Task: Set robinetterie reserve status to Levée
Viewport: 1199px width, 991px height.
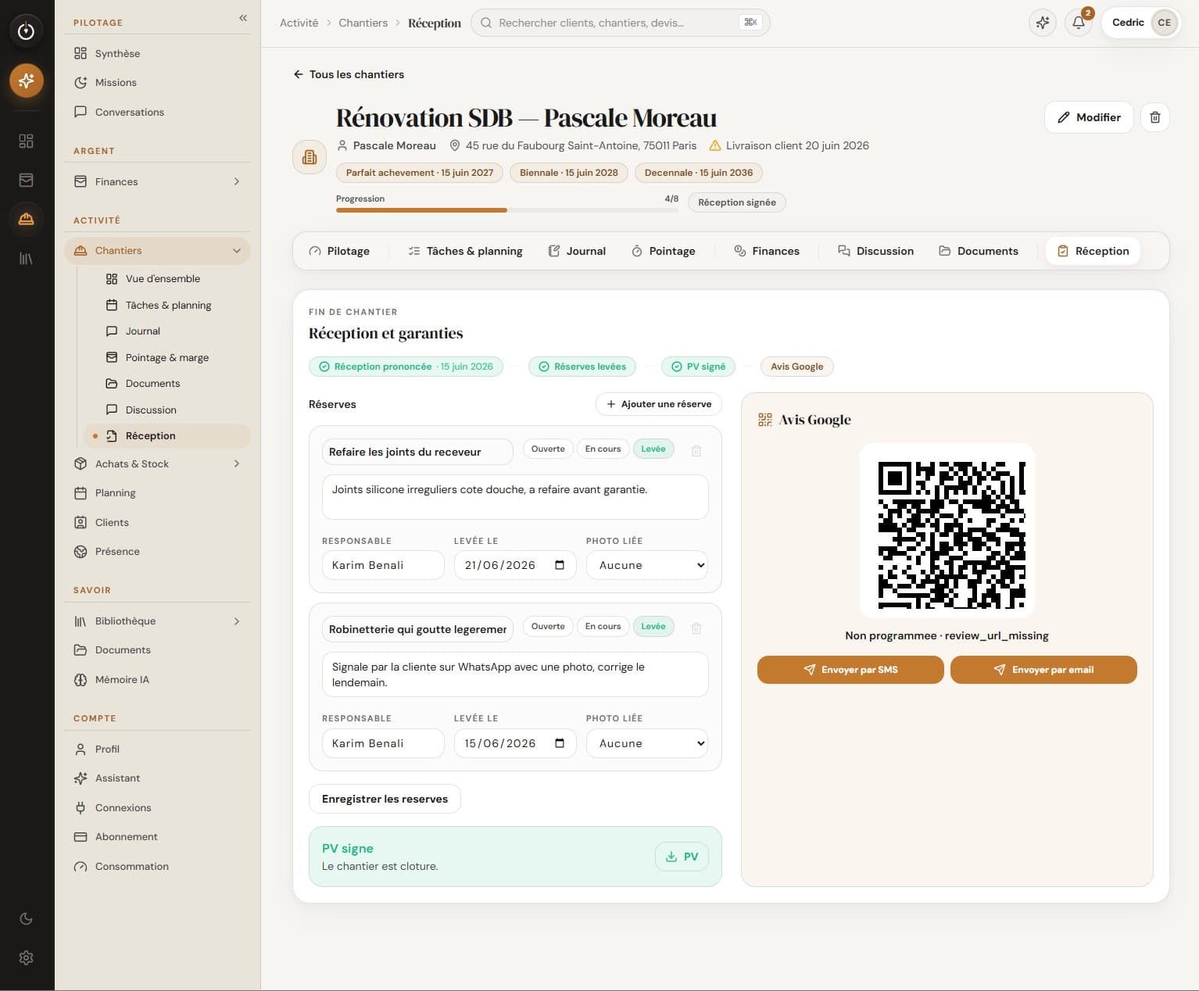Action: tap(653, 627)
